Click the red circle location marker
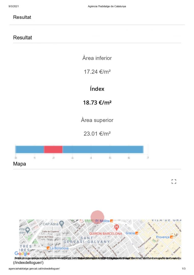Screen dimensions: 194x275 97,217
